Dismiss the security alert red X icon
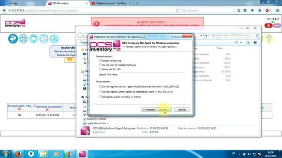Viewport: 282px width, 158px height. click(96, 24)
